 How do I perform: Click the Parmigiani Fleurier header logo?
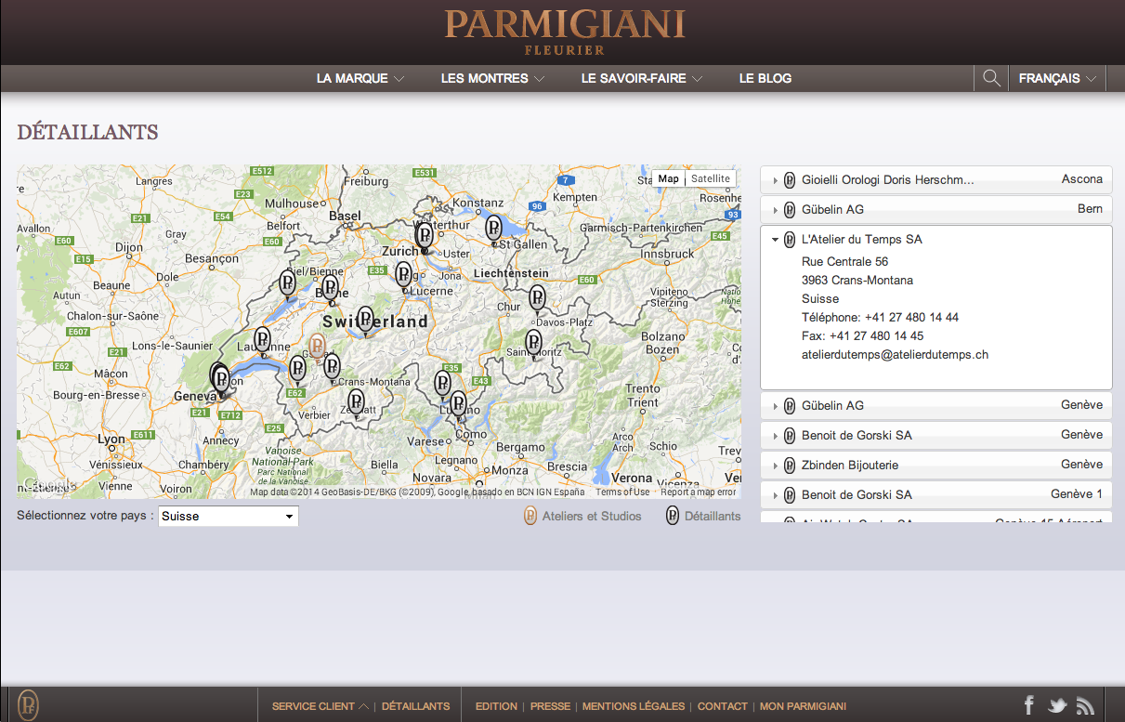[x=565, y=32]
